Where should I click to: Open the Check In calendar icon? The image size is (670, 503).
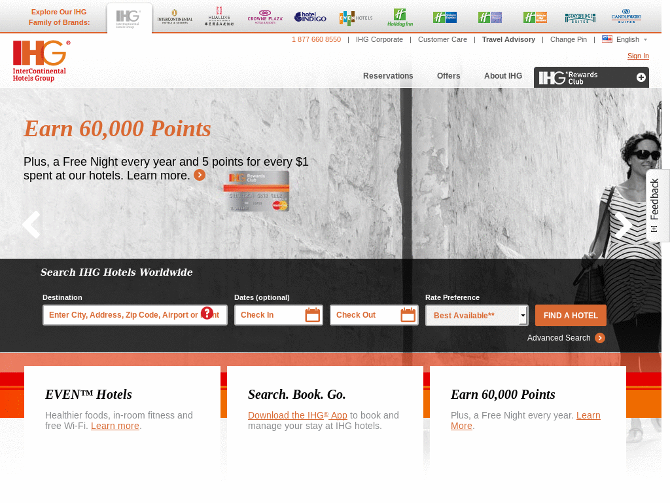[x=312, y=315]
